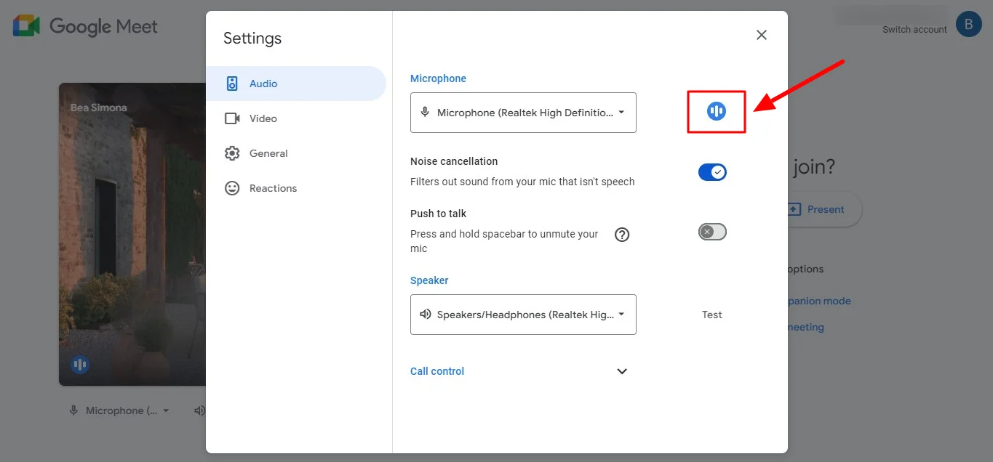993x462 pixels.
Task: Click the audio indicator on video preview
Action: pos(80,364)
